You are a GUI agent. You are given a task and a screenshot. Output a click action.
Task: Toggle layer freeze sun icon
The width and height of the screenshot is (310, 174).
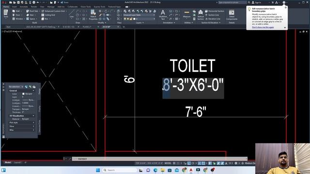coord(128,19)
